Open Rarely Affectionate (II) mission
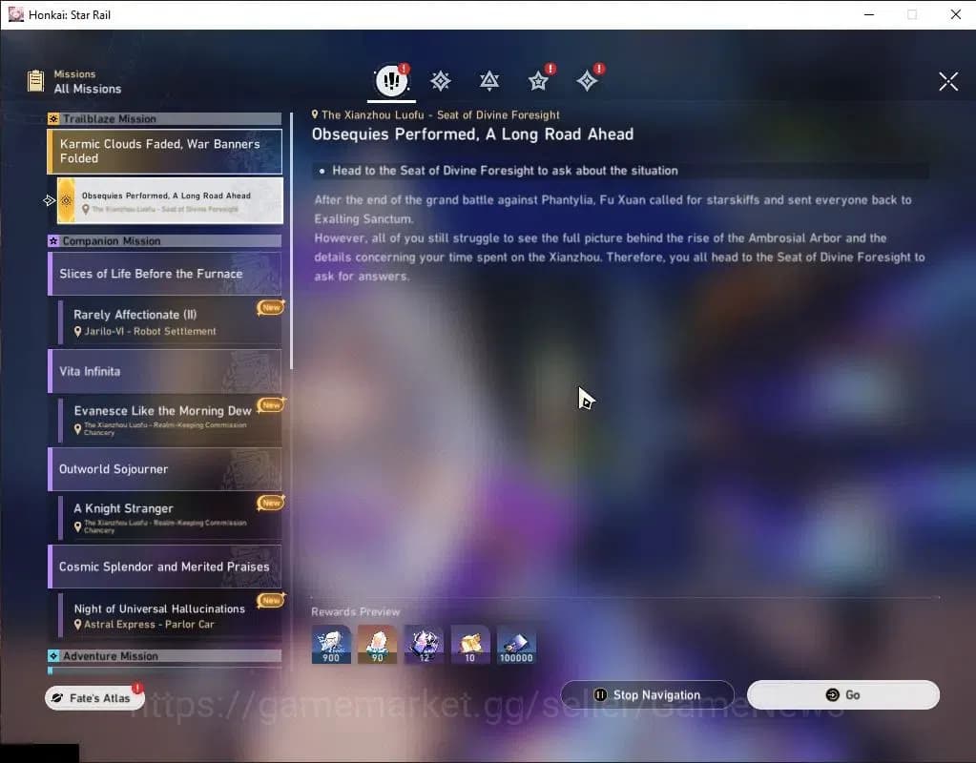Screen dimensions: 976x763 [170, 322]
